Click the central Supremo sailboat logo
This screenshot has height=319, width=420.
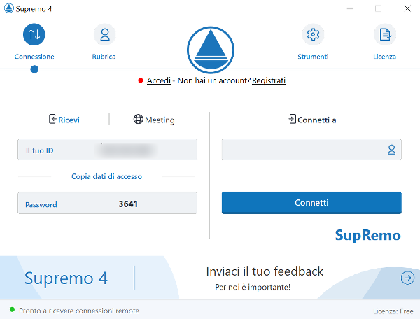(211, 50)
